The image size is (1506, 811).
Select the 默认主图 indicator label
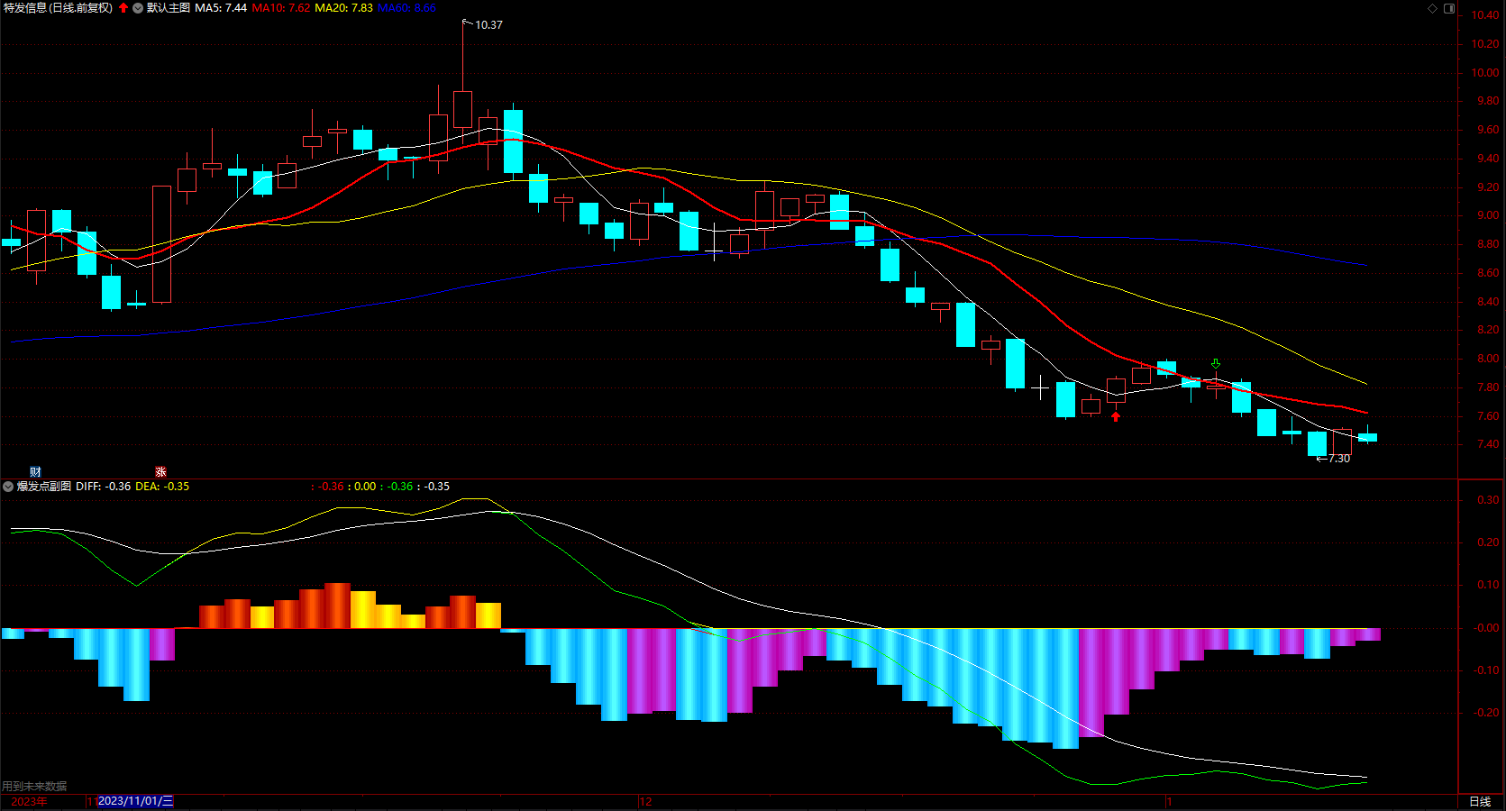[169, 8]
